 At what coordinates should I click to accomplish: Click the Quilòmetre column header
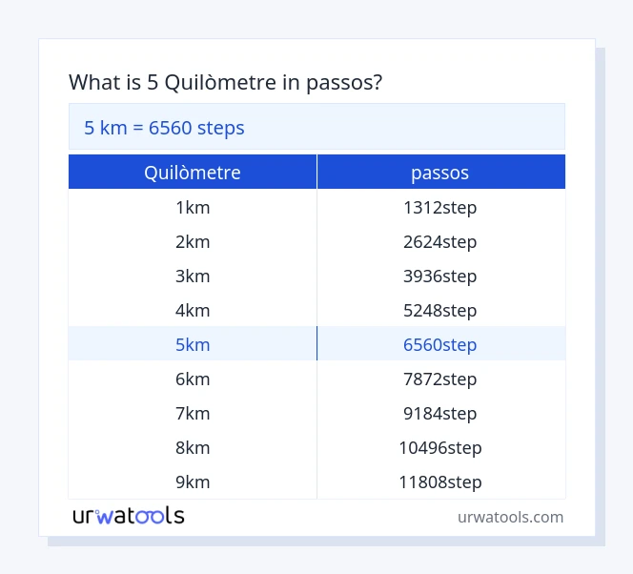point(193,173)
